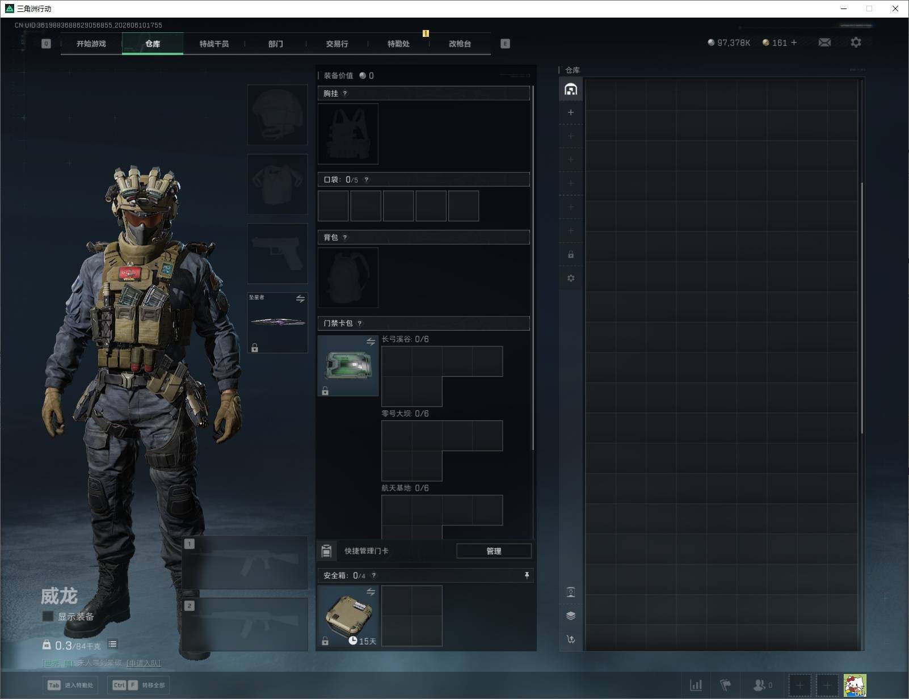Viewport: 909px width, 699px height.
Task: Switch to the 改枪台 tab
Action: point(460,44)
